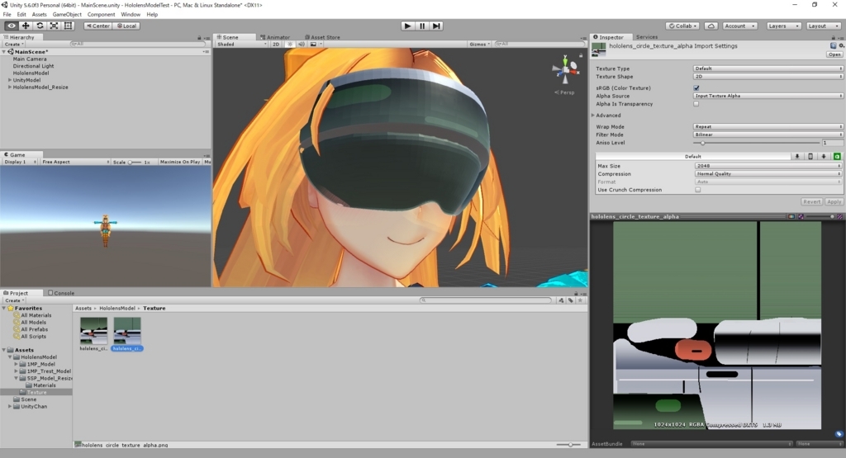Open Texture Type dropdown
The image size is (846, 458).
pos(768,68)
